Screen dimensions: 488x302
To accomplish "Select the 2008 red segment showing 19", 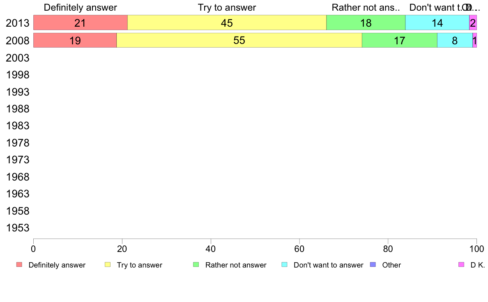I will tap(75, 41).
